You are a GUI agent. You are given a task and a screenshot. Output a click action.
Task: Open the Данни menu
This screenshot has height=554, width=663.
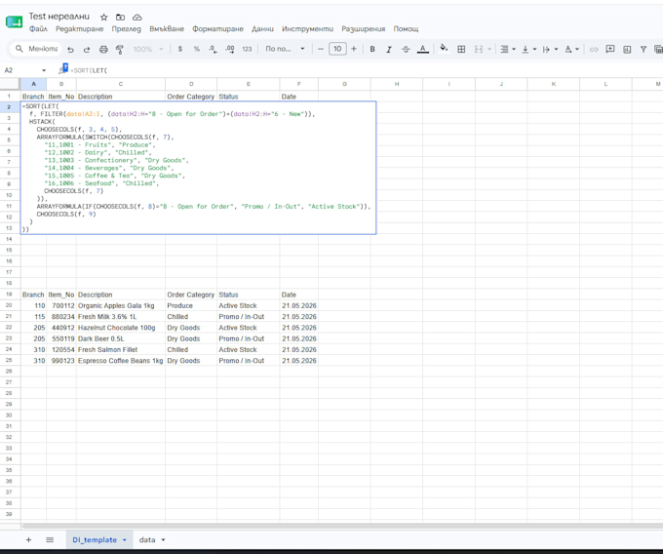[x=262, y=29]
